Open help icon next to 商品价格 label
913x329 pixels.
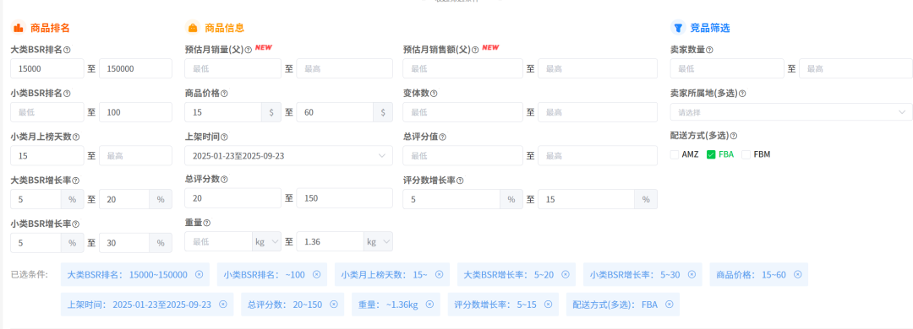coord(225,93)
